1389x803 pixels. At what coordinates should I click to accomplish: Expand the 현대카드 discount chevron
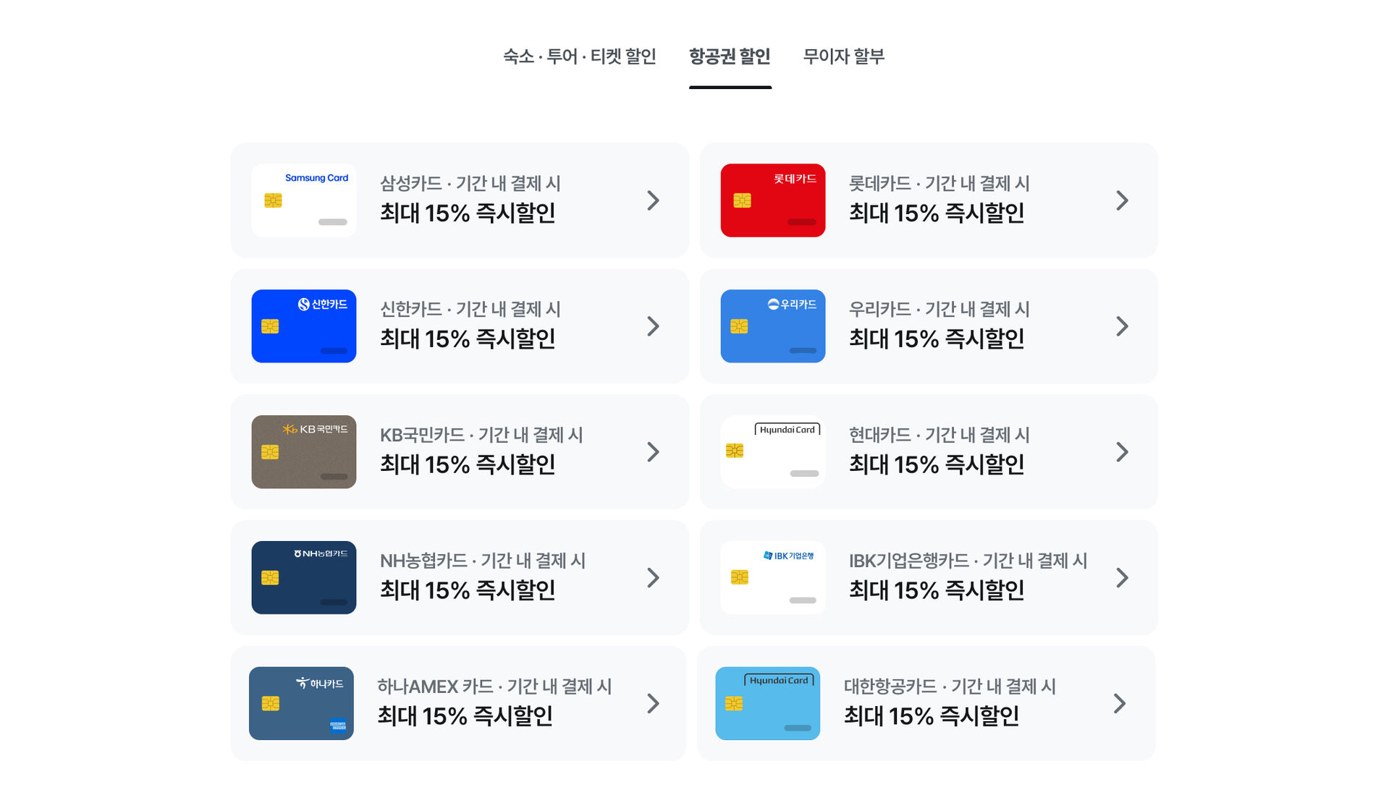[x=1122, y=452]
